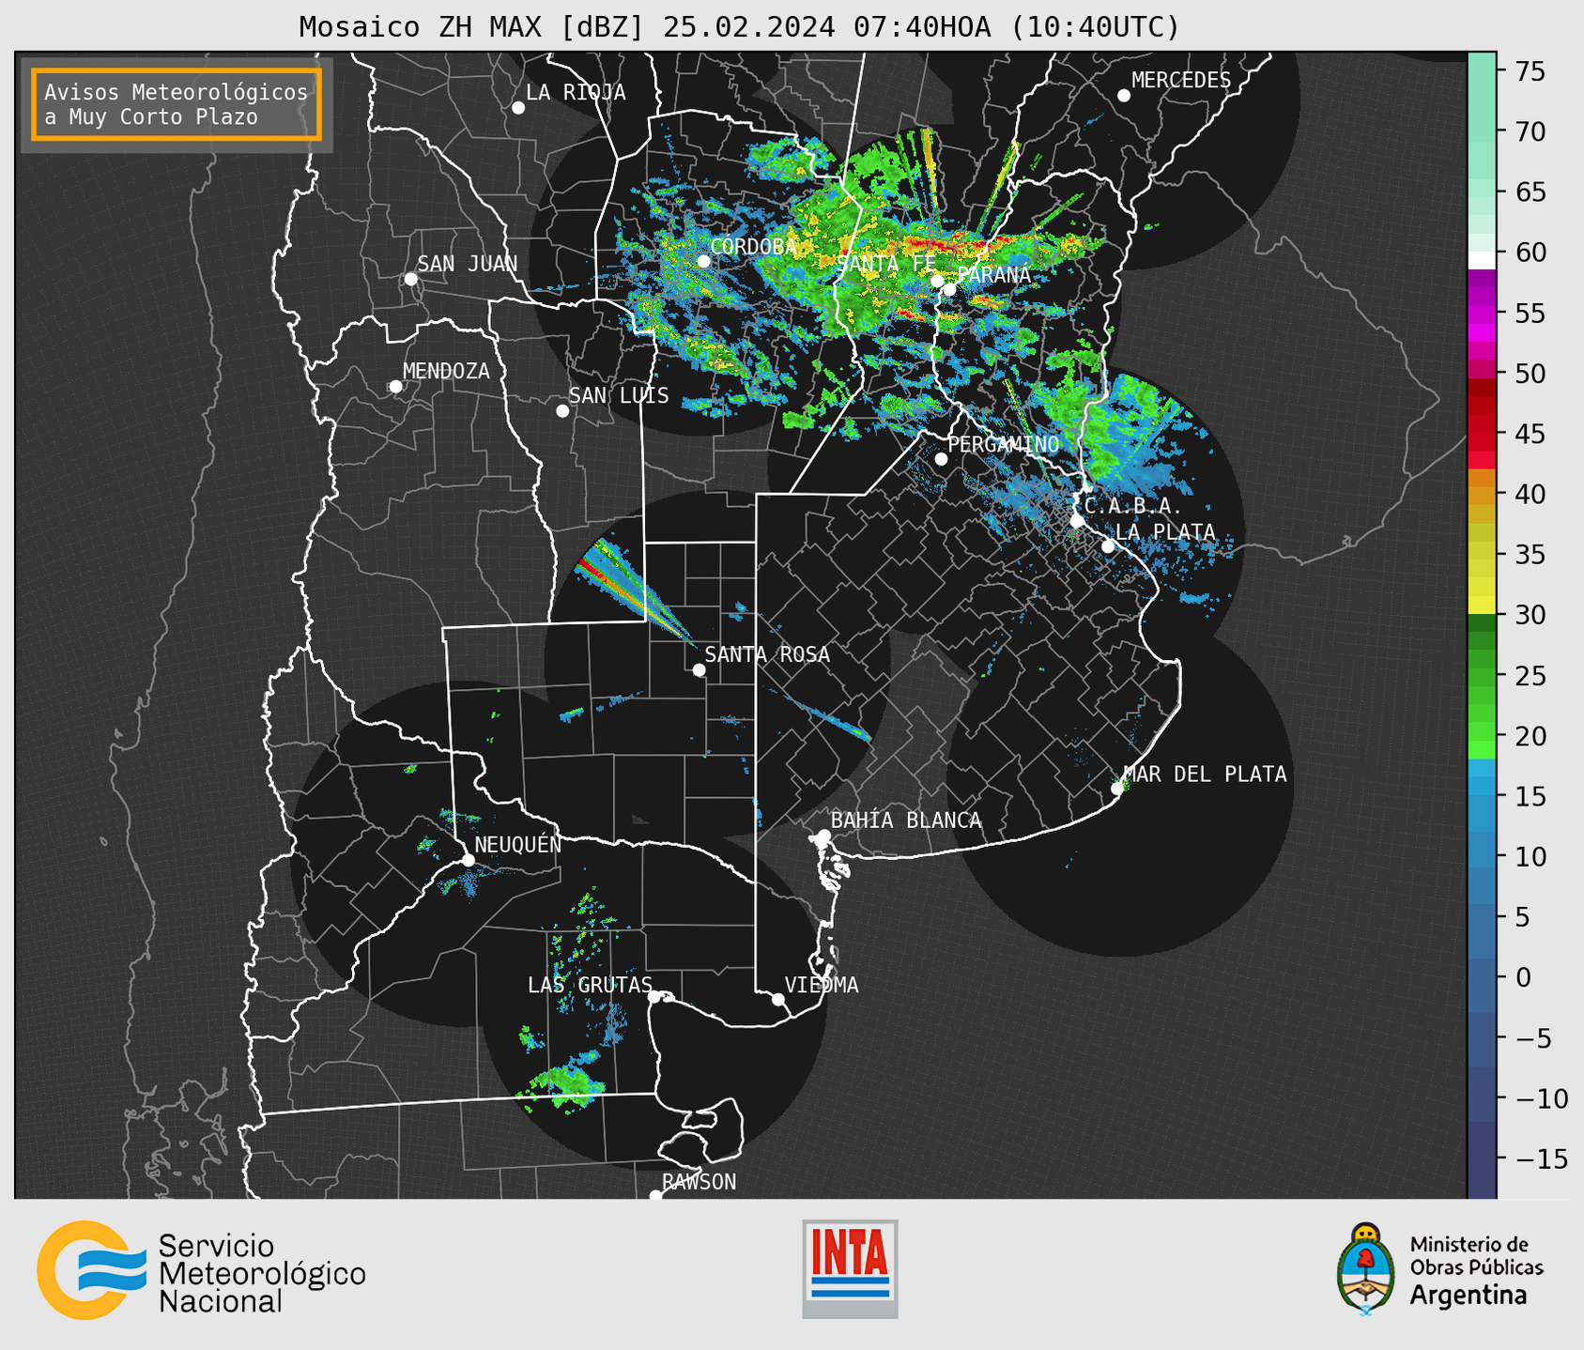Image resolution: width=1584 pixels, height=1350 pixels.
Task: Select the BAHÍA BLANCA city marker
Action: (x=824, y=836)
